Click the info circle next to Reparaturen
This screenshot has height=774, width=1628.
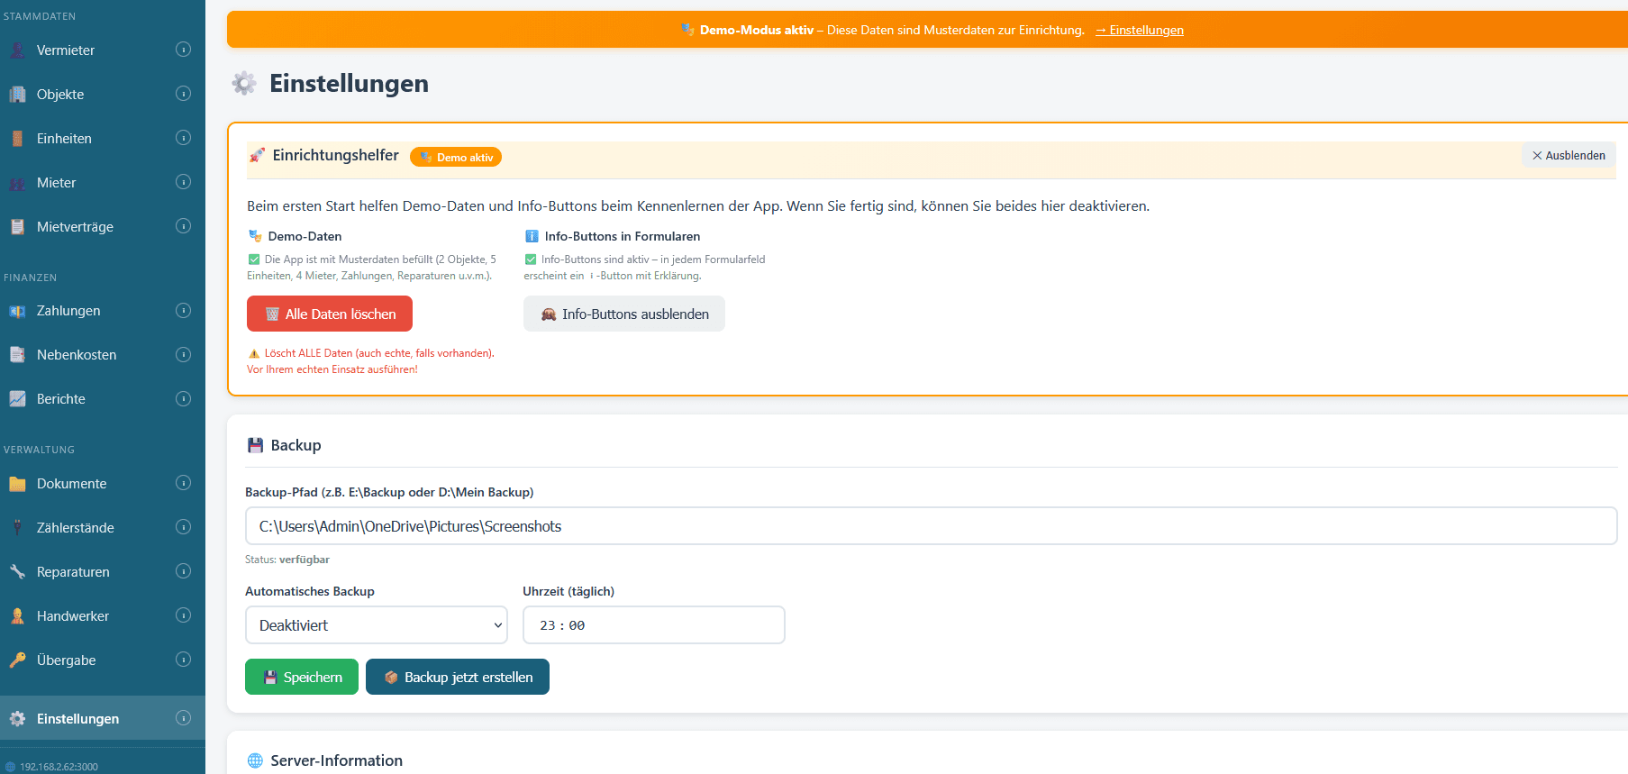click(x=183, y=571)
